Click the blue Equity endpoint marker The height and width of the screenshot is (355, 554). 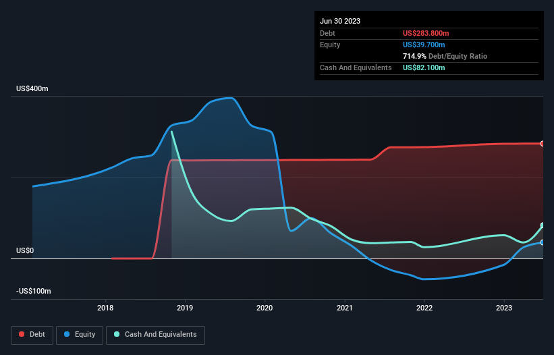543,243
